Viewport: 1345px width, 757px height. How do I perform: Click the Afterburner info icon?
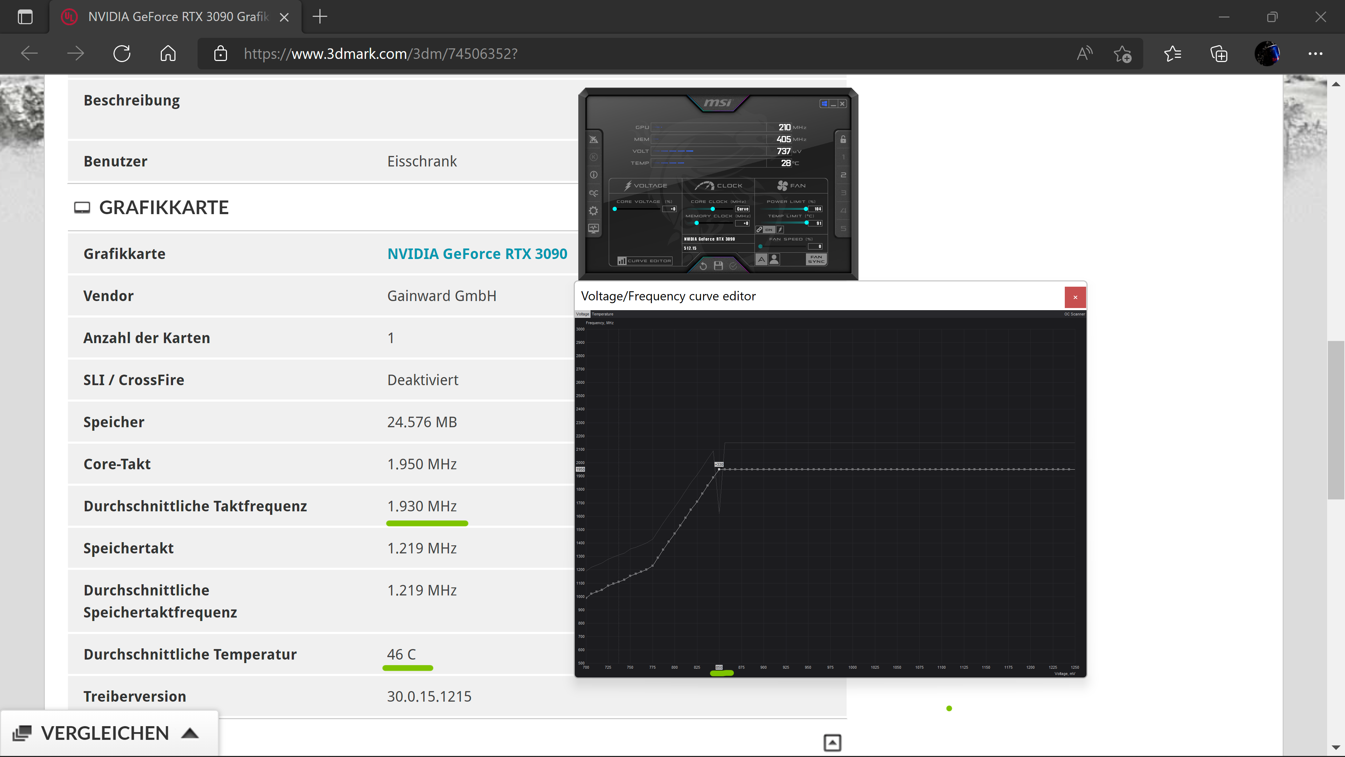point(594,175)
